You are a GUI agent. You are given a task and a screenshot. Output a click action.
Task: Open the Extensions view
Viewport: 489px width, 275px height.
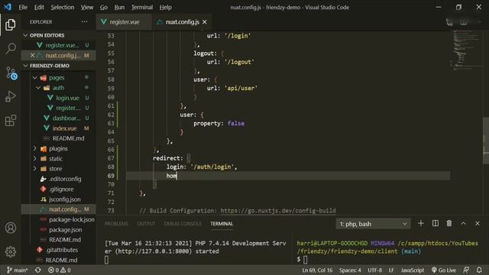pyautogui.click(x=10, y=121)
